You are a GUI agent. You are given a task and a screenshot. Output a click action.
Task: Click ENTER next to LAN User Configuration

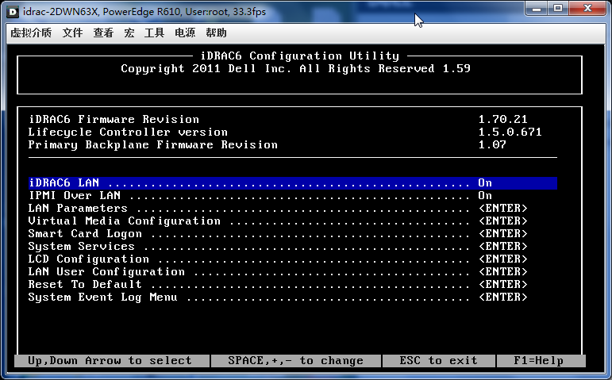(x=503, y=271)
